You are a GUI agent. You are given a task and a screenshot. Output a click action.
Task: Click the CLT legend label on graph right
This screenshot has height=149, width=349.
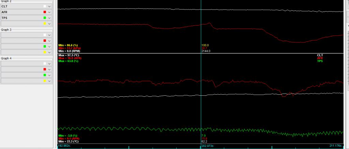[x=320, y=55]
